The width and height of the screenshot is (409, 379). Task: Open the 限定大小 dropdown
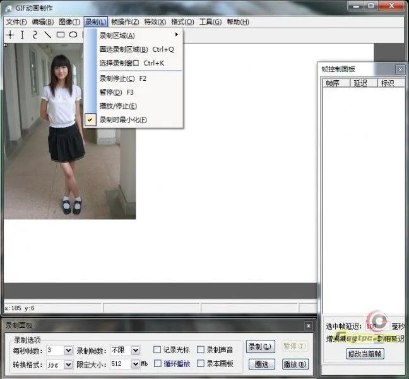(135, 364)
